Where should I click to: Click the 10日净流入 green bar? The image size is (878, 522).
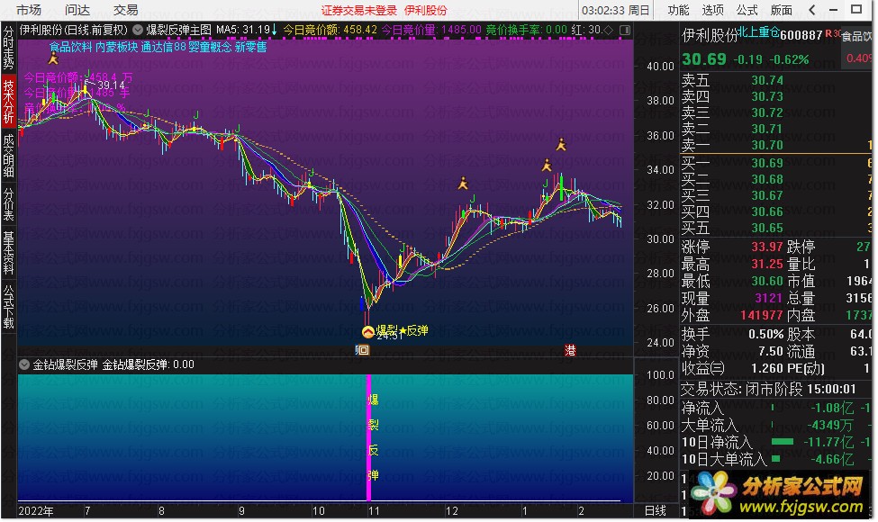[x=783, y=442]
